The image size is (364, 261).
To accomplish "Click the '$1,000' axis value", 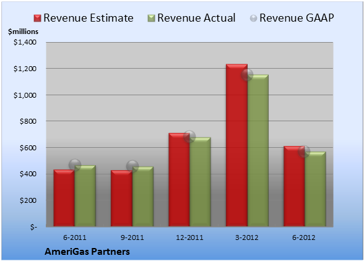I will (25, 95).
